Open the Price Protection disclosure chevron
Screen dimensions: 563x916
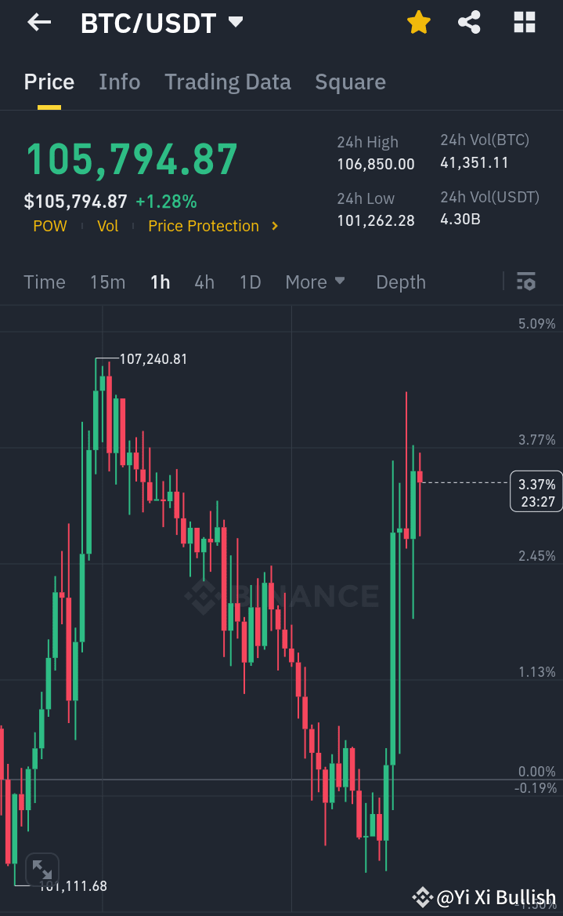click(x=274, y=226)
